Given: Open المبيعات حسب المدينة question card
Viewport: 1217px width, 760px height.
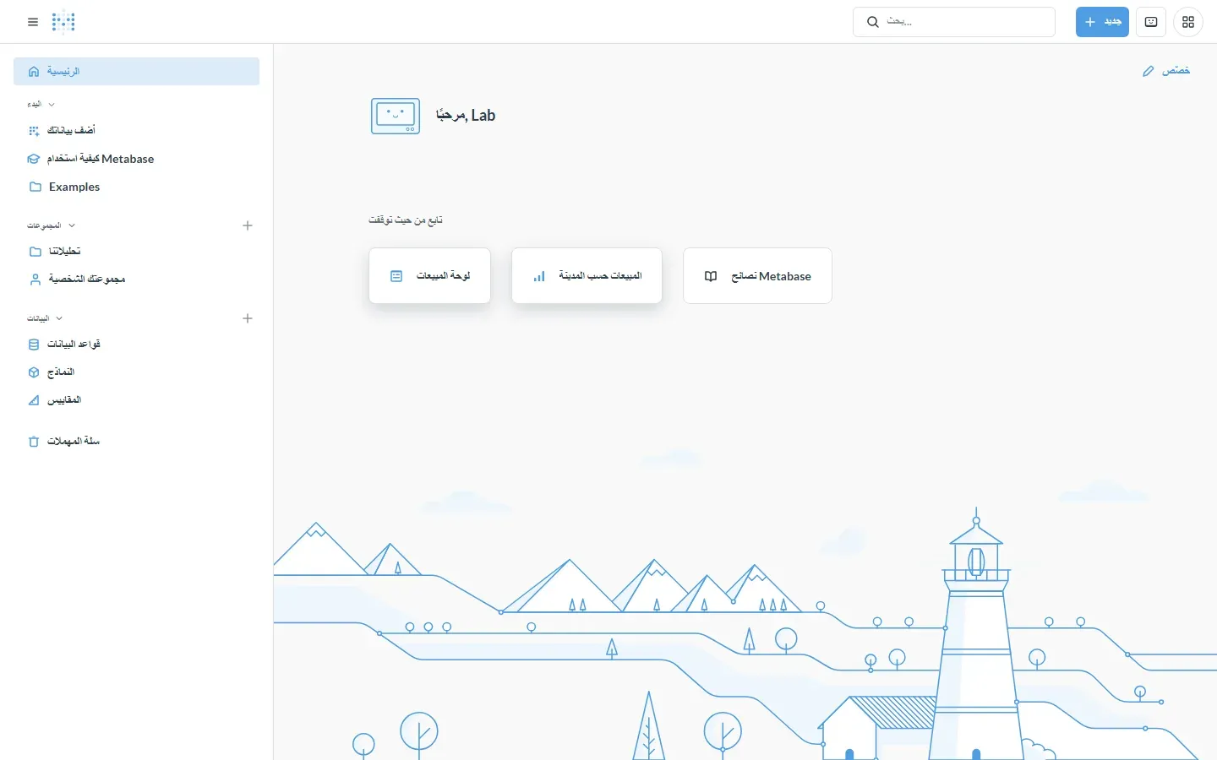Looking at the screenshot, I should point(587,276).
